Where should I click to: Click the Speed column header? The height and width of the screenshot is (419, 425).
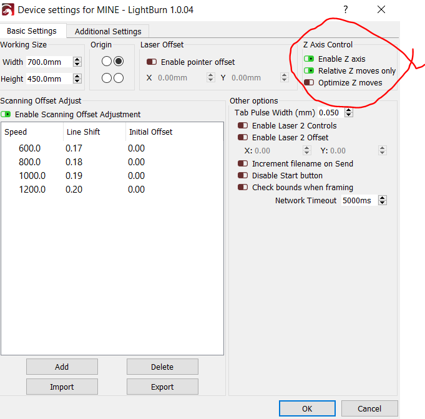32,132
